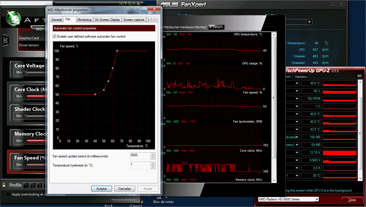Select profile slot 1 in Afterburner
The height and width of the screenshot is (207, 366).
[26, 185]
